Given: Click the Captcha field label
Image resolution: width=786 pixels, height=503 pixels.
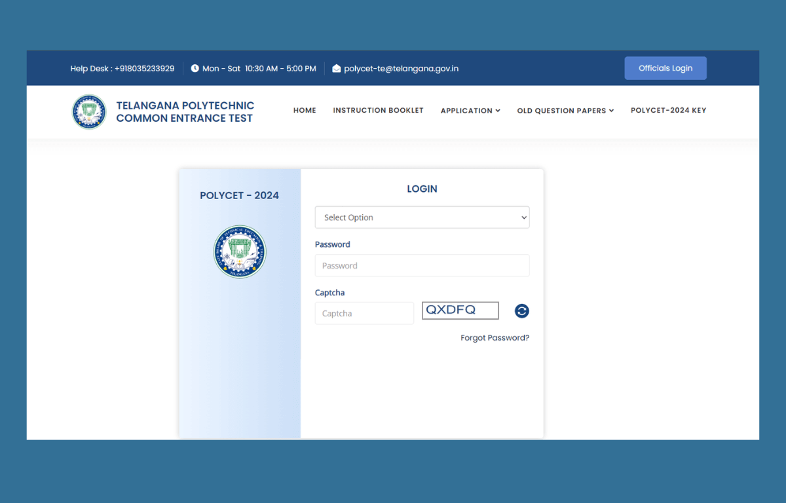Looking at the screenshot, I should click(x=329, y=293).
